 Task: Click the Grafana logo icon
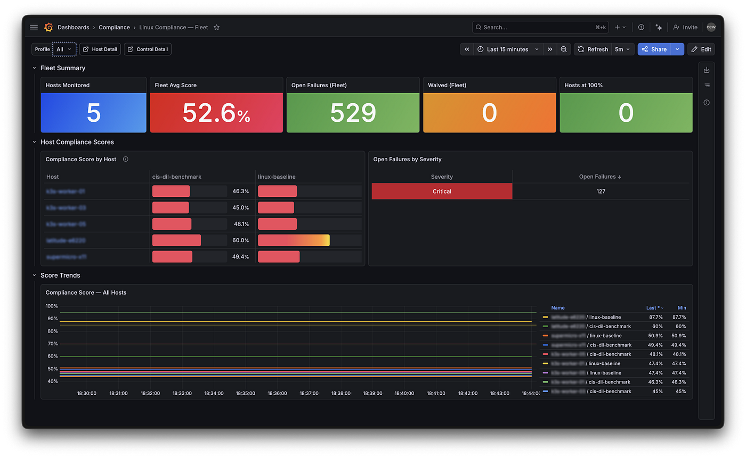point(48,27)
